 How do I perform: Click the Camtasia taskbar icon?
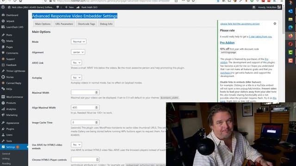tap(290, 52)
